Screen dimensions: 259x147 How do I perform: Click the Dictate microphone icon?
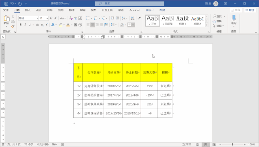tap(234, 18)
